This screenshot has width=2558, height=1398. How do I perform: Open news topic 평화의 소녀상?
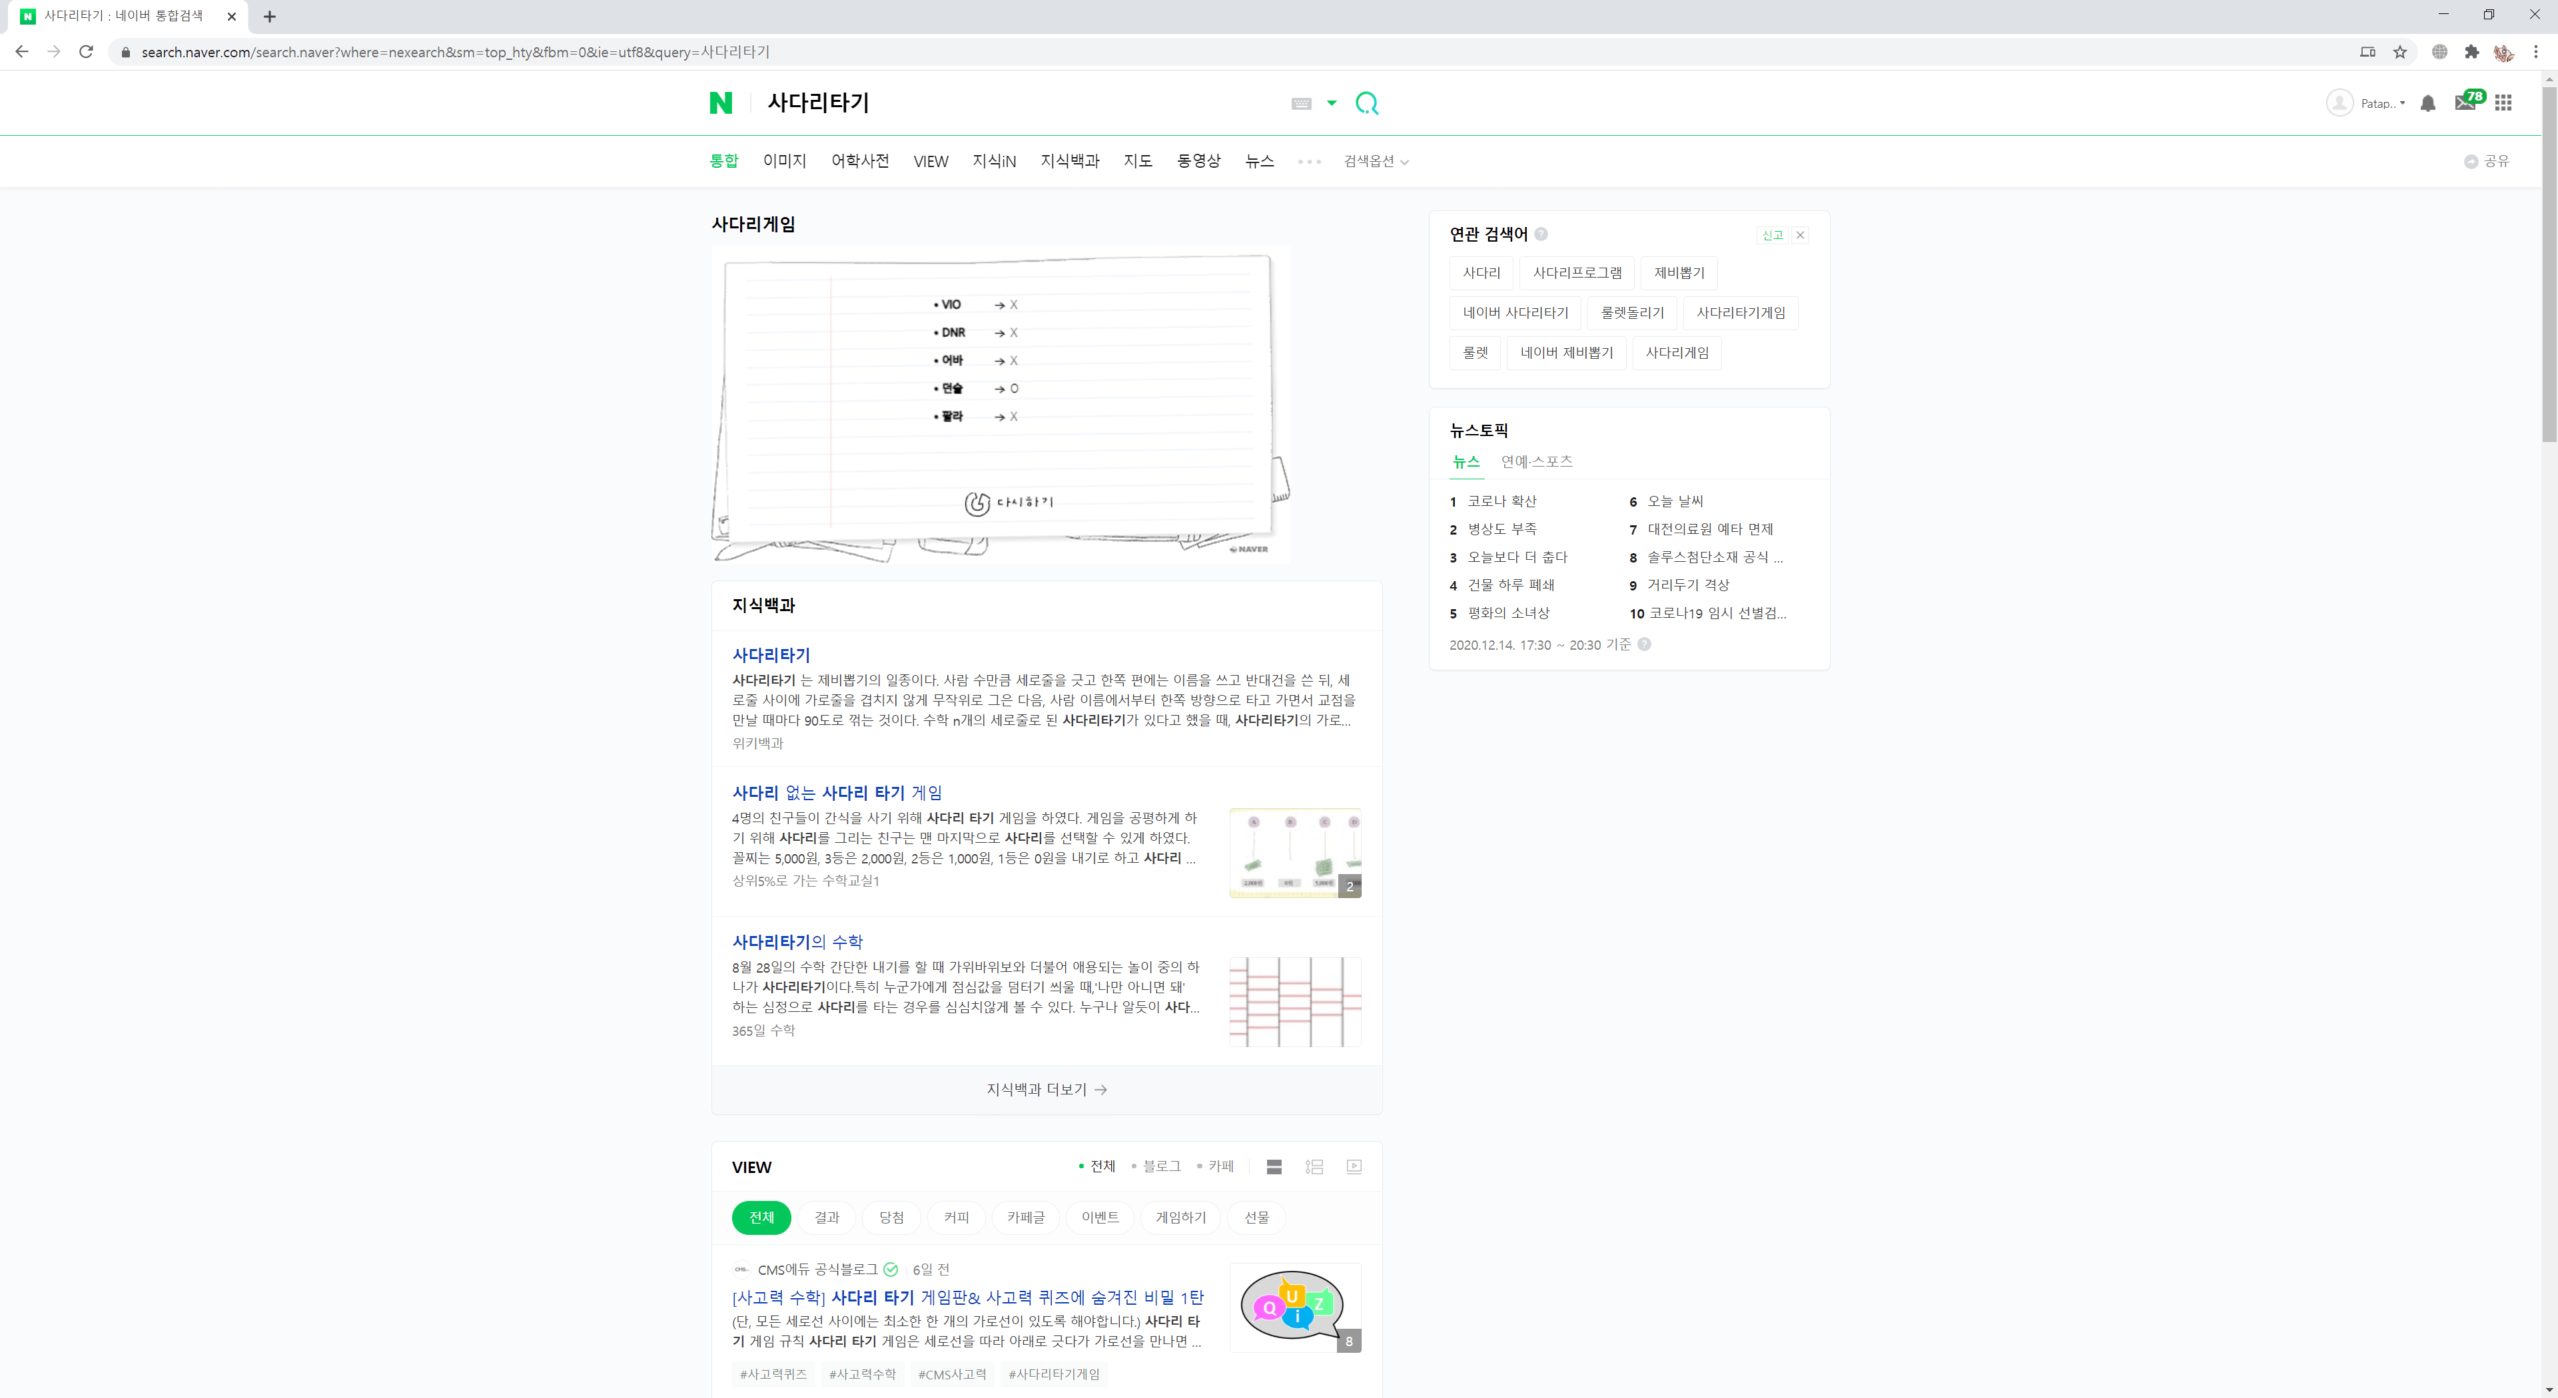(x=1507, y=613)
